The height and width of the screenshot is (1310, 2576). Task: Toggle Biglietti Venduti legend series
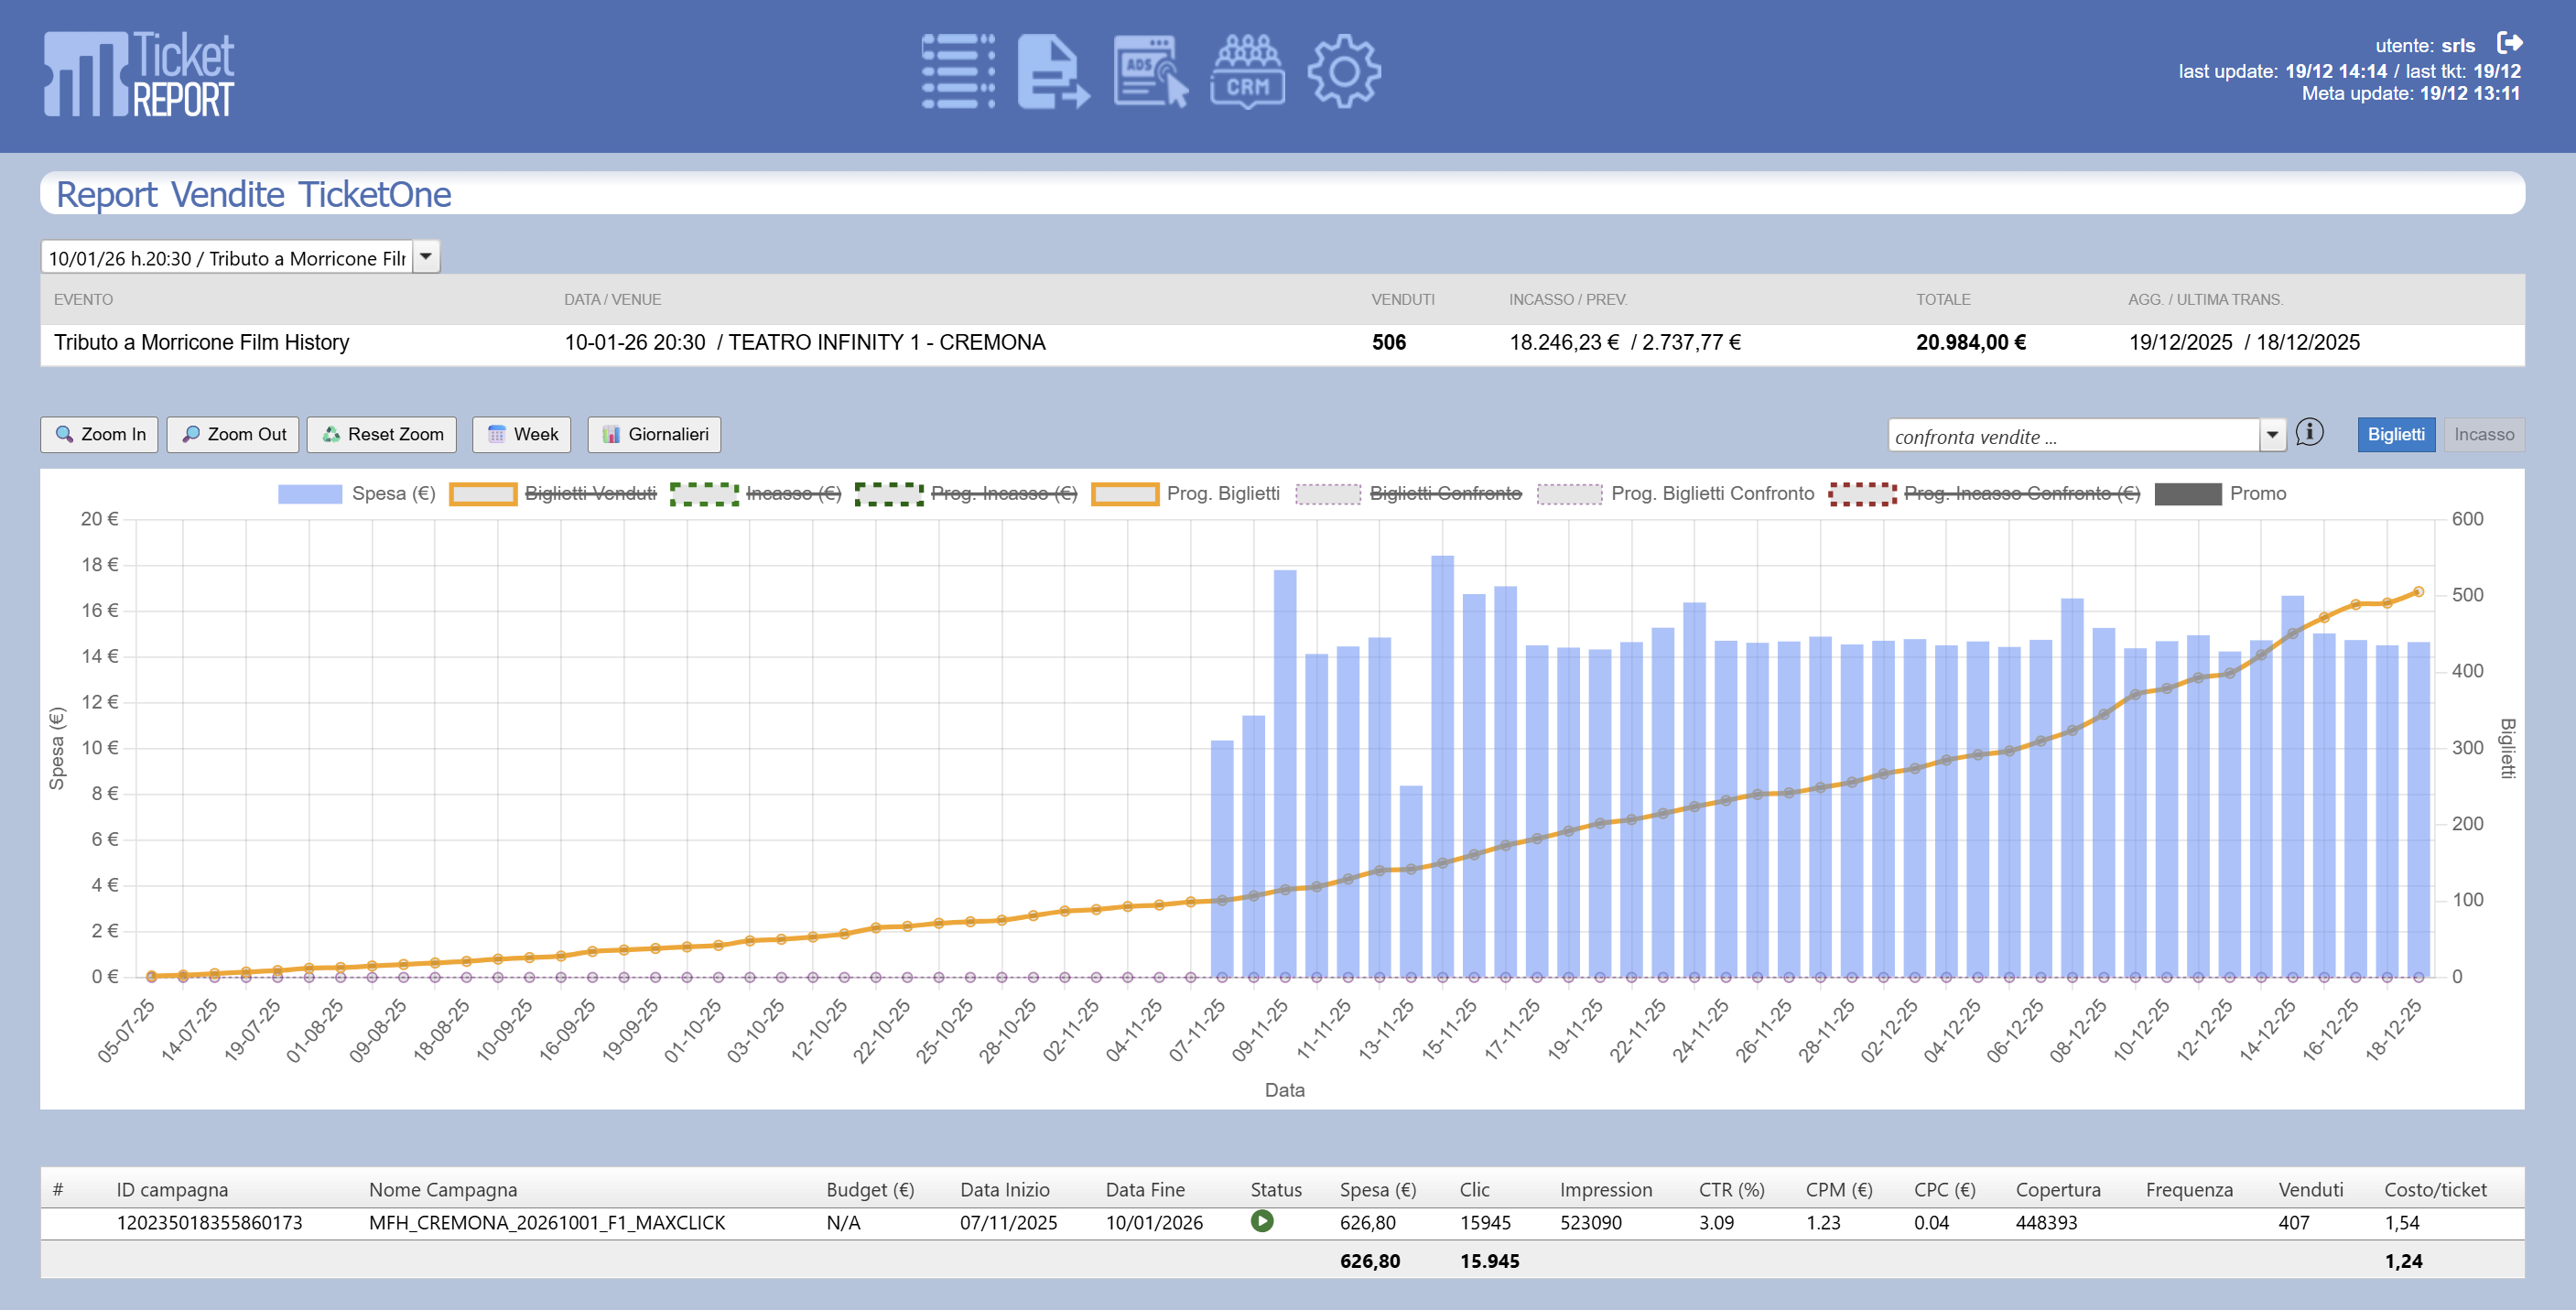pos(589,493)
